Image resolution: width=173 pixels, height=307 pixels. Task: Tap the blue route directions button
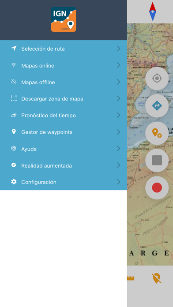(x=157, y=106)
